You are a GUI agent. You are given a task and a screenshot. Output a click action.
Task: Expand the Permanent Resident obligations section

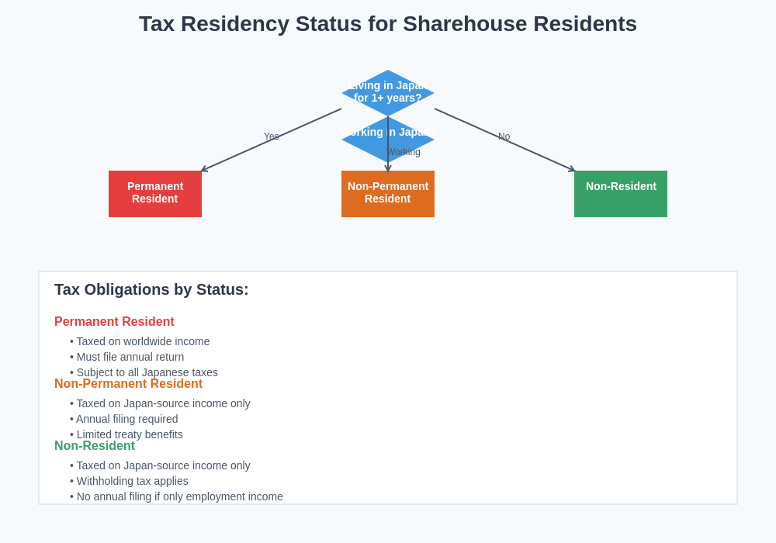tap(114, 321)
